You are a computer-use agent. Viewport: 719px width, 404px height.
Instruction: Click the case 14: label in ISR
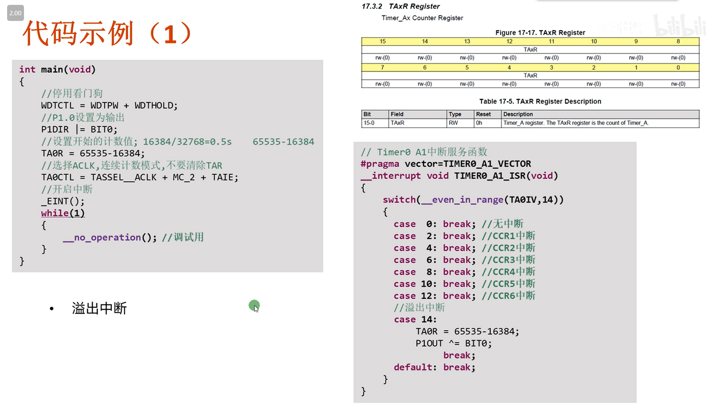415,319
